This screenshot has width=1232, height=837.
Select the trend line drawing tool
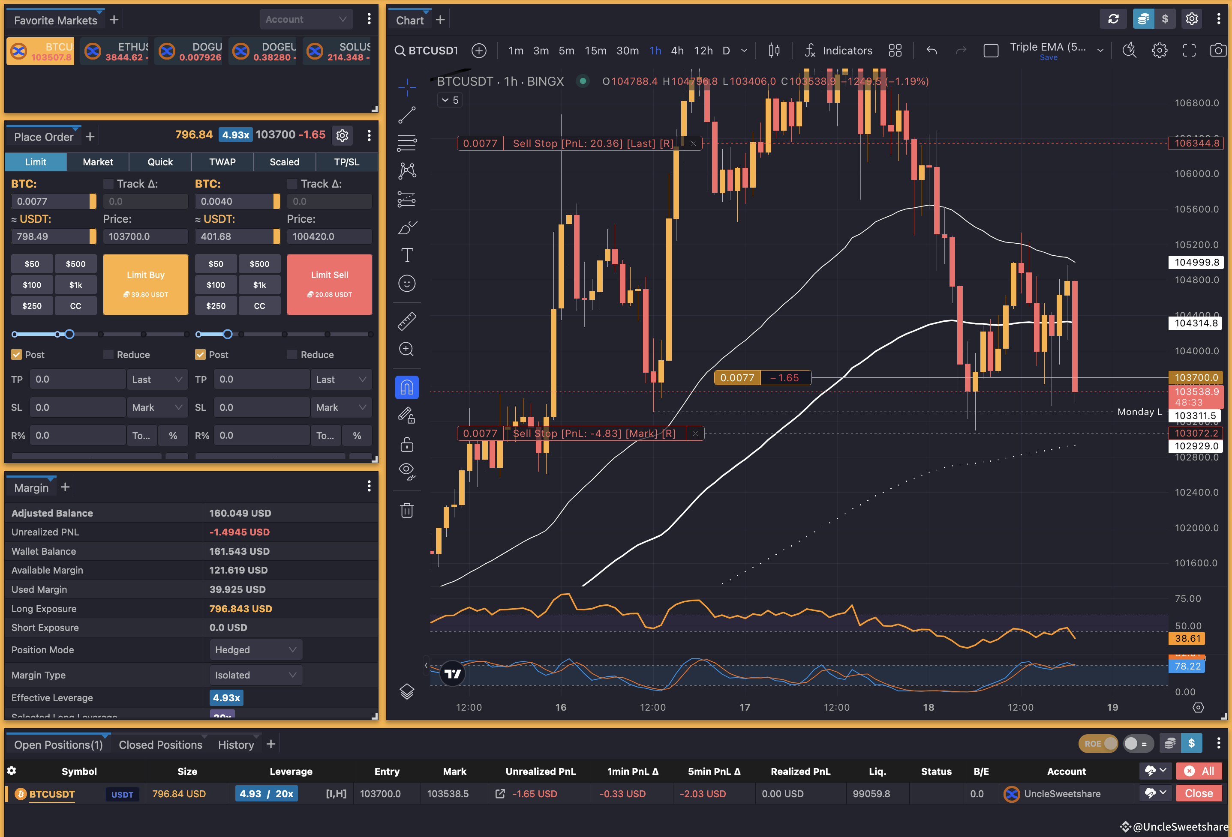407,115
